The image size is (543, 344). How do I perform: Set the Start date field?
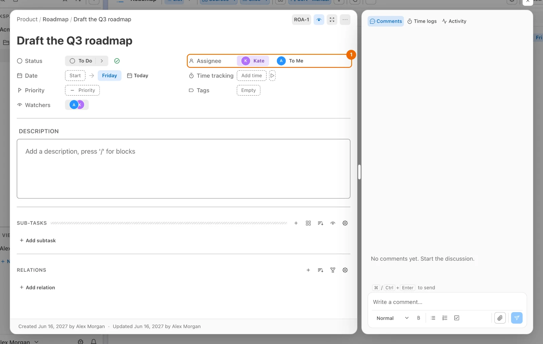pyautogui.click(x=75, y=76)
